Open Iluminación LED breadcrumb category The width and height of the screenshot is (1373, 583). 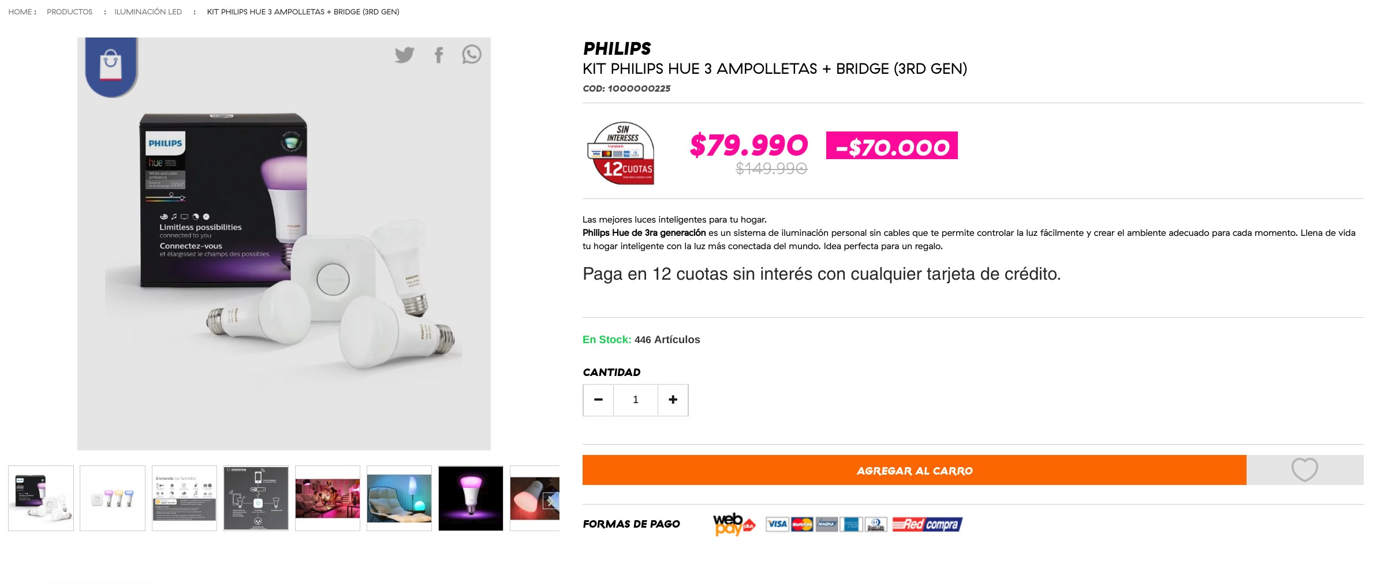(x=148, y=12)
